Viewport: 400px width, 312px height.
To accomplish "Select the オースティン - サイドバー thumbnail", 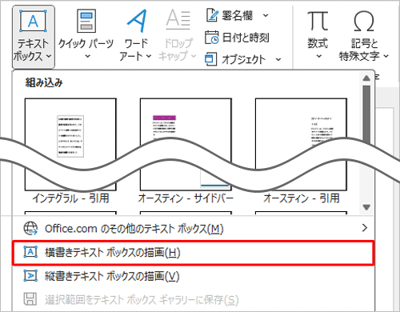I will [x=186, y=144].
